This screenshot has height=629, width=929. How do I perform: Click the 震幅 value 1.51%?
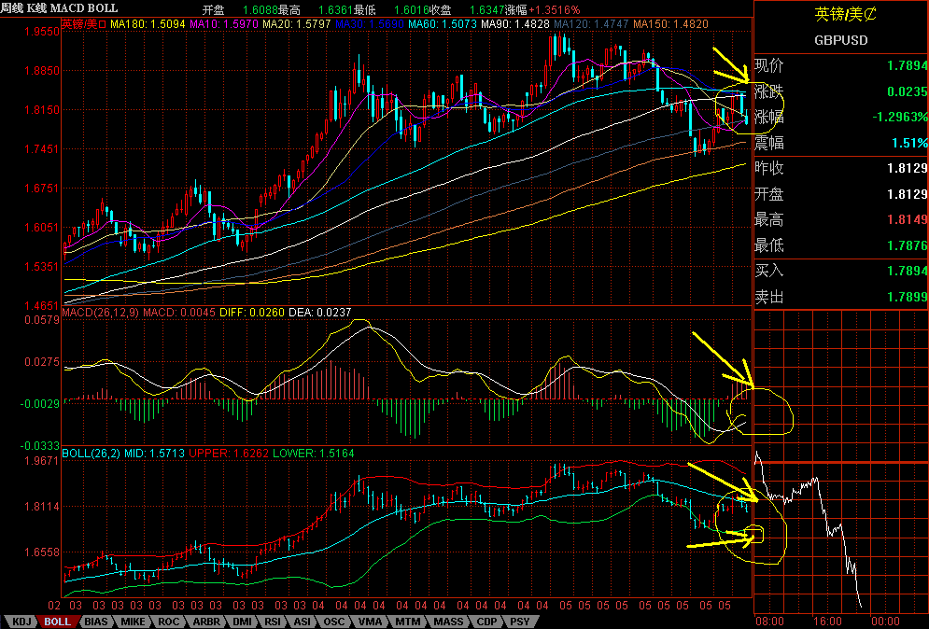910,144
